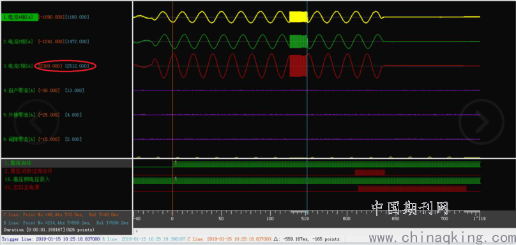Select digital signal 1 整组启动
Screen dimensions: 516x245
pos(18,163)
